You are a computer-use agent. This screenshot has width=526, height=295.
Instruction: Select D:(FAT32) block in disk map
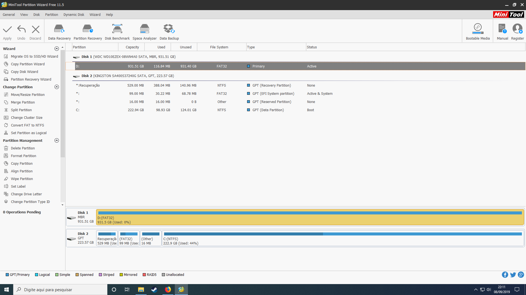310,217
